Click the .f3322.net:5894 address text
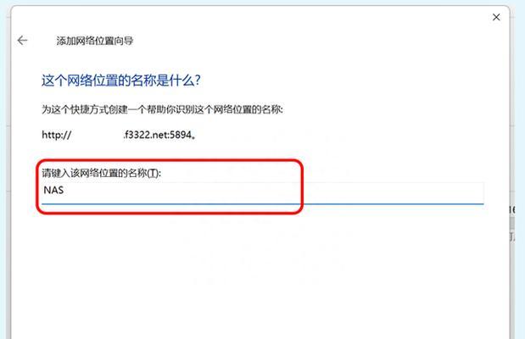The width and height of the screenshot is (525, 339). (x=158, y=135)
